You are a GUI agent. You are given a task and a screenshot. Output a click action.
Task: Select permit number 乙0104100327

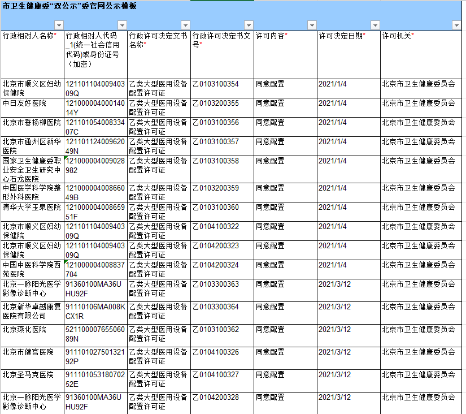(223, 381)
